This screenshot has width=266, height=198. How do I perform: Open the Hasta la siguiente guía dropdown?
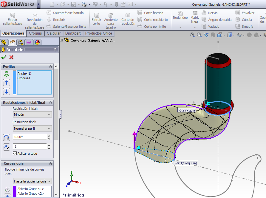pyautogui.click(x=32, y=181)
